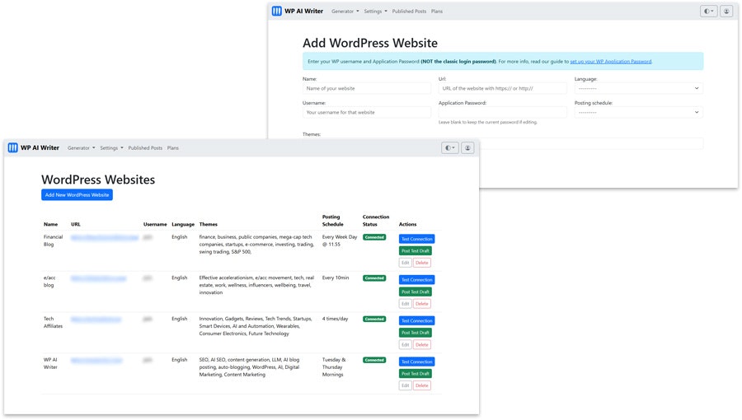Click 'Every Week Day @ 11:55' schedule cell
Screen dimensions: 742x420
point(340,241)
